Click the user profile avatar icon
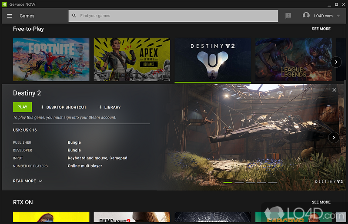 [x=306, y=16]
